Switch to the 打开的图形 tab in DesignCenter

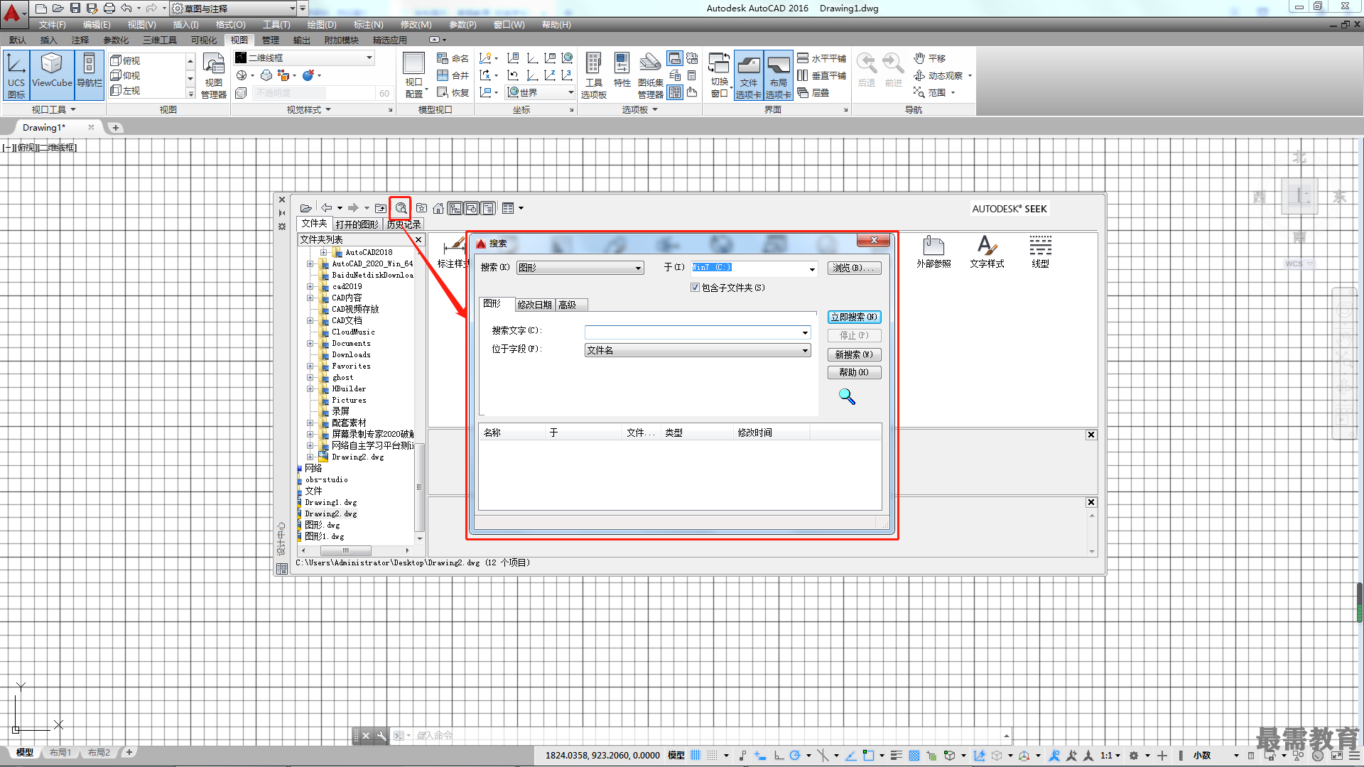coord(357,224)
